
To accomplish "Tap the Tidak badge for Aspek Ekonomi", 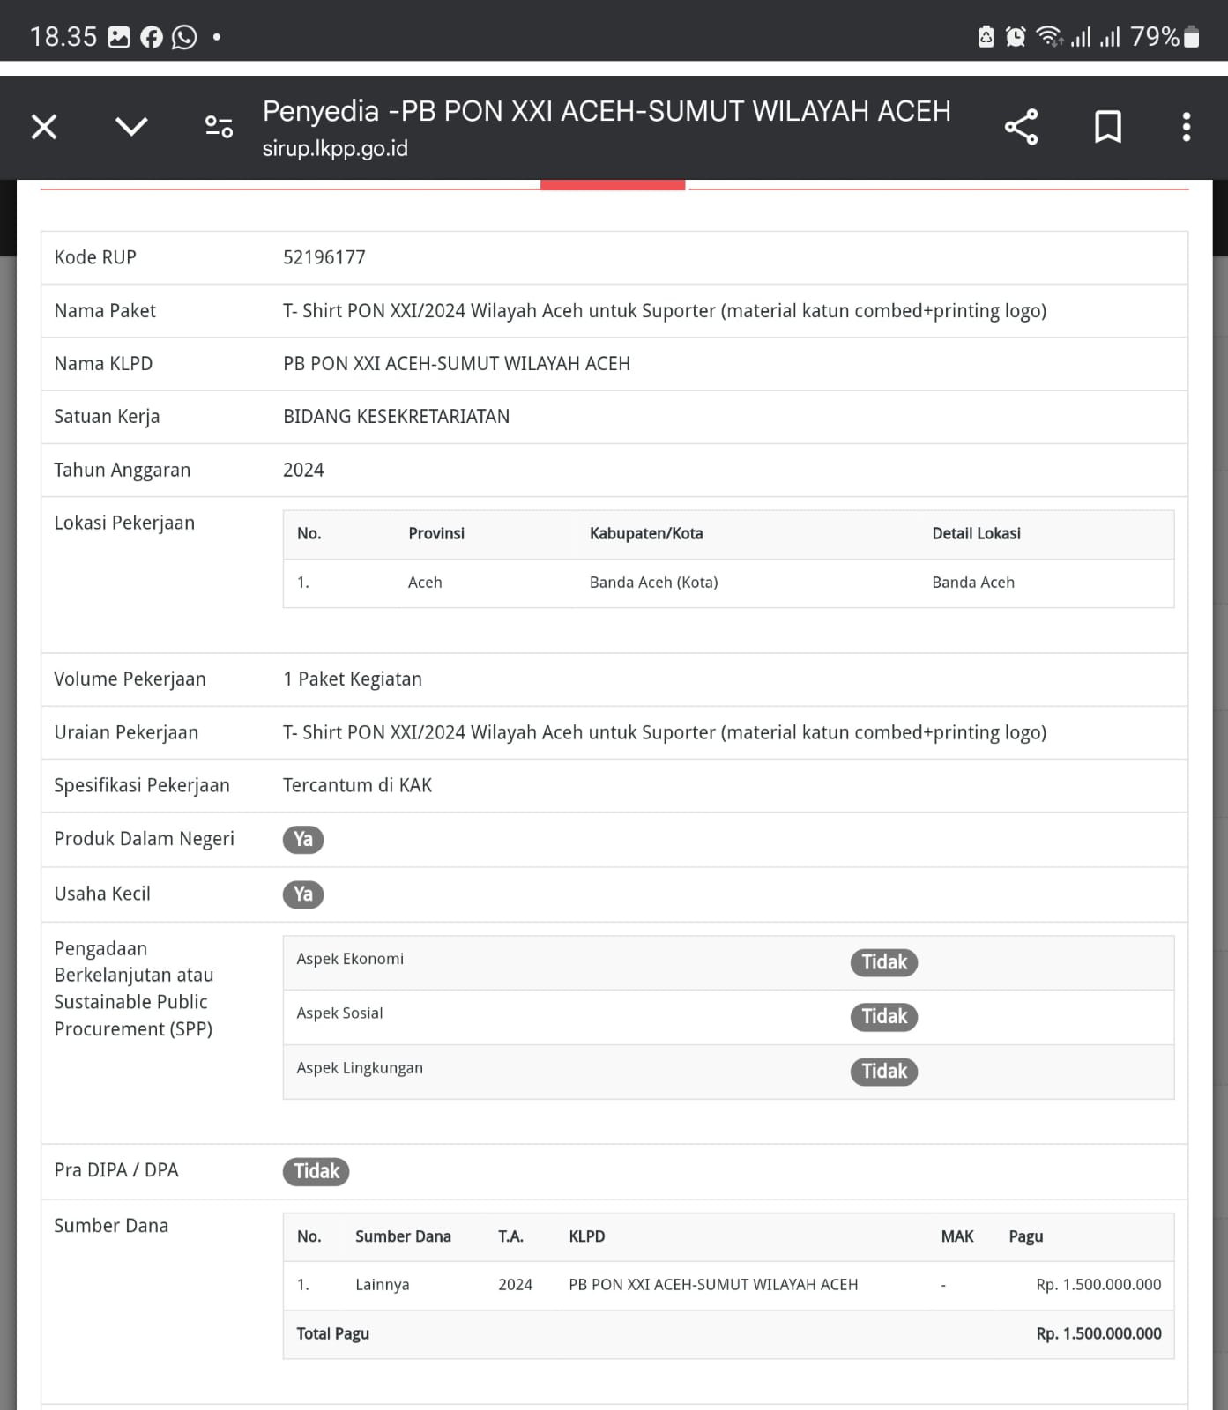I will coord(884,962).
